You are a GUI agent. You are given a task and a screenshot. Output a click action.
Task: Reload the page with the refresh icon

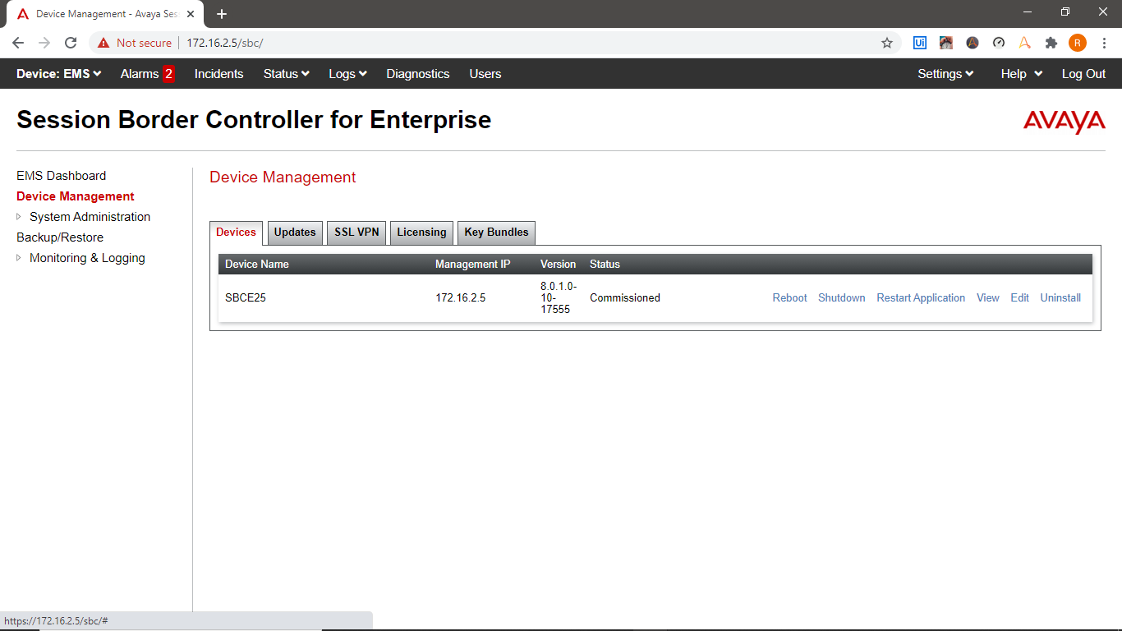pos(71,43)
